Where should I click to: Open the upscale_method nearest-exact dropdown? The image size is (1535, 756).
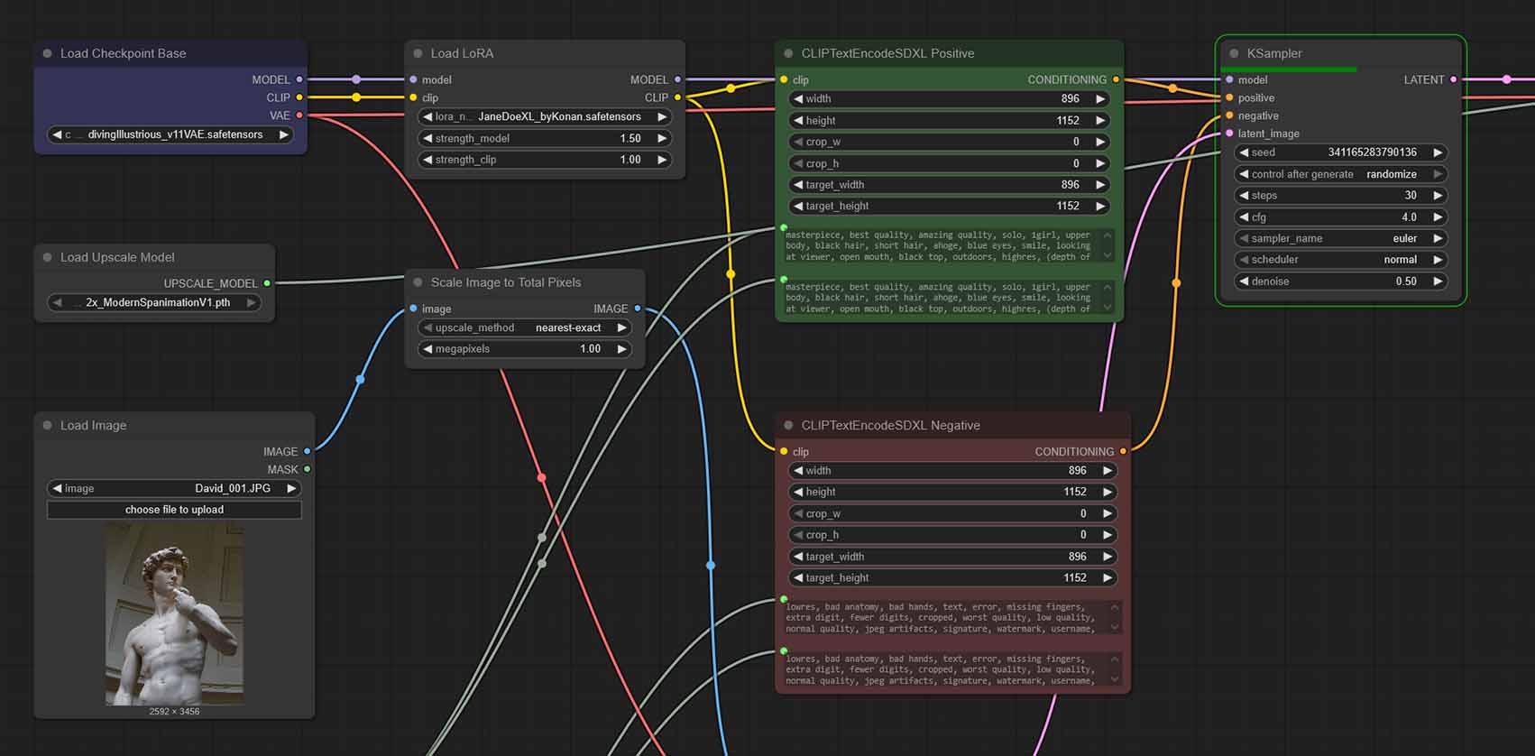click(x=525, y=327)
